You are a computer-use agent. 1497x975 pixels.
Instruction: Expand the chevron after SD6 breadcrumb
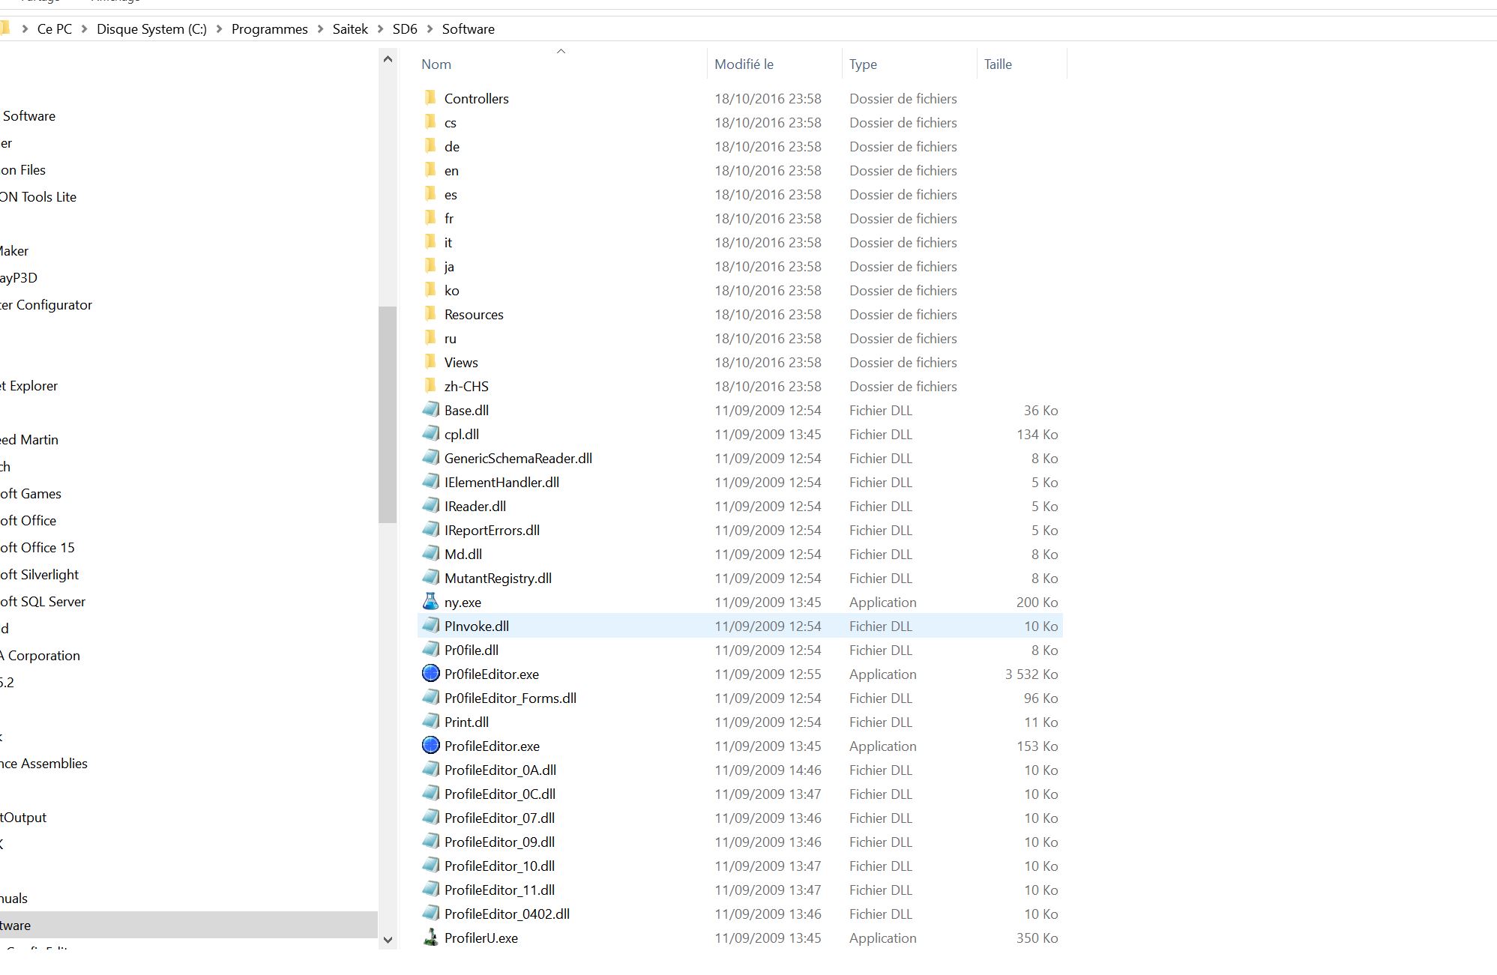(x=430, y=29)
